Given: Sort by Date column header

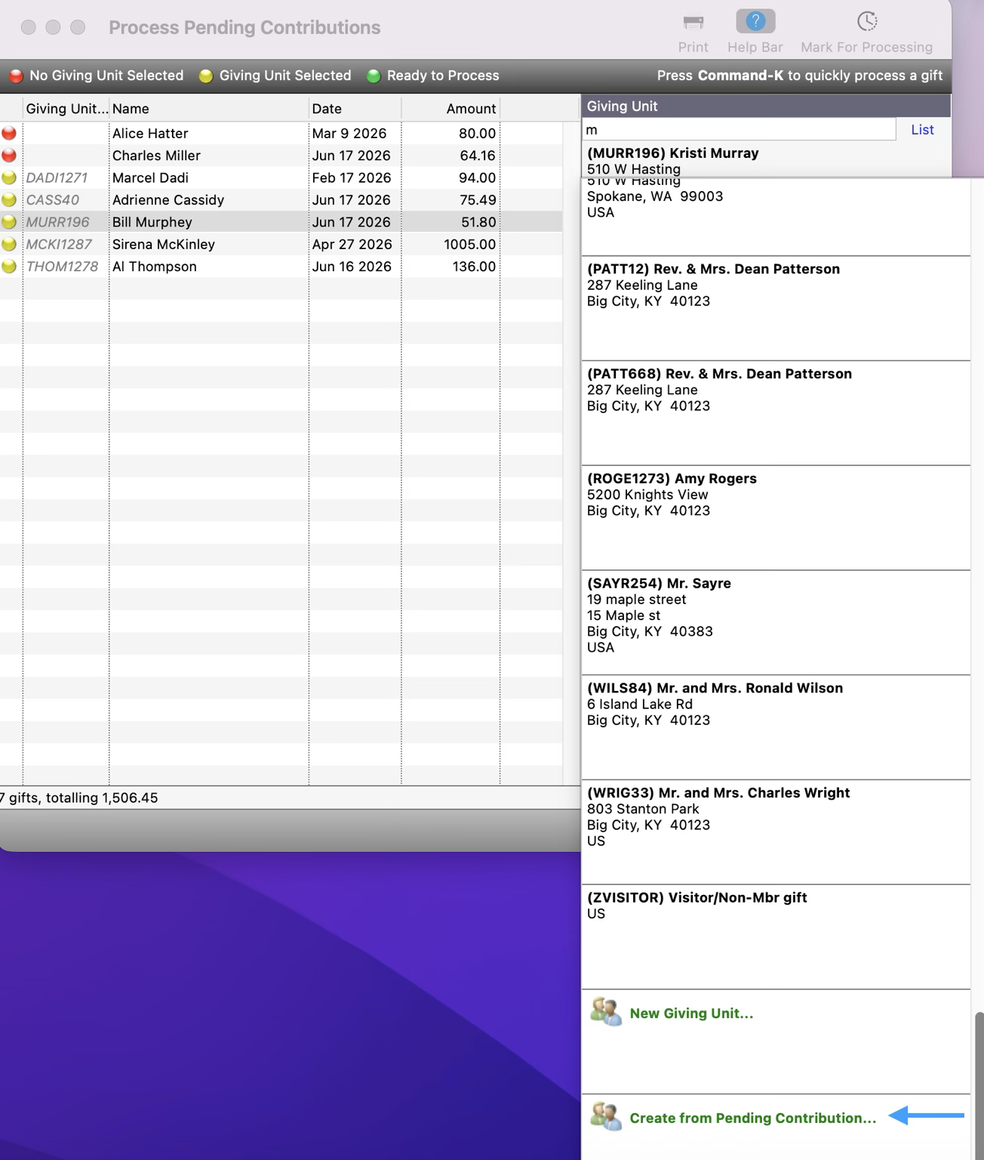Looking at the screenshot, I should (x=355, y=109).
